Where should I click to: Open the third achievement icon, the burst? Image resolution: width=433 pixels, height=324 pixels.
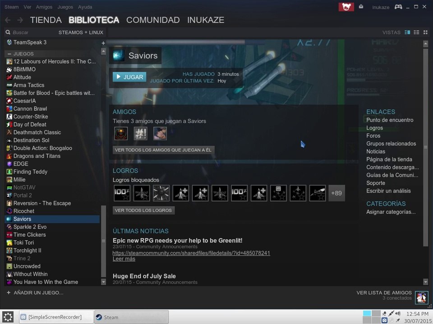tap(161, 193)
